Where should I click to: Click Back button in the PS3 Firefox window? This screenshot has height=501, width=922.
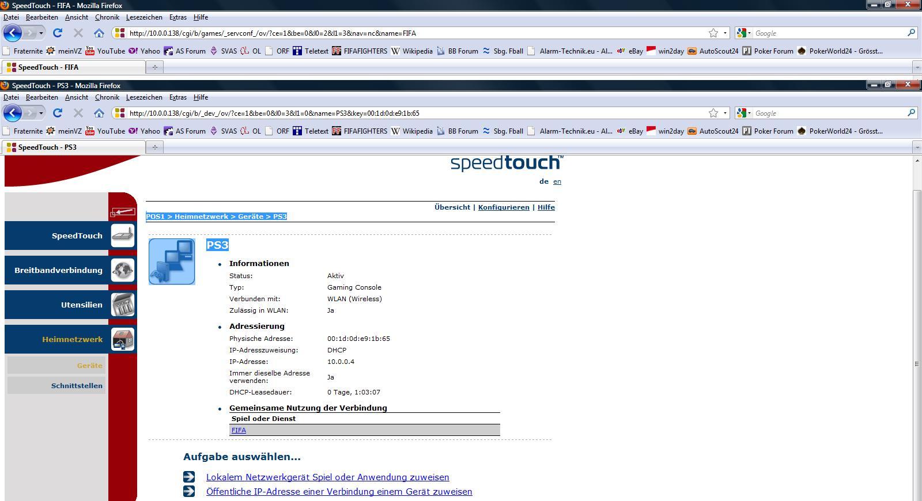(13, 113)
